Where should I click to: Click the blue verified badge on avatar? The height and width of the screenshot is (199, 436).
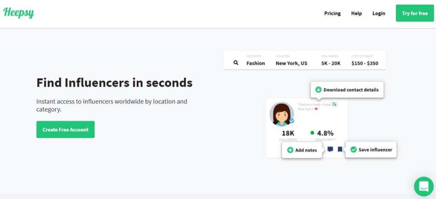coord(292,121)
